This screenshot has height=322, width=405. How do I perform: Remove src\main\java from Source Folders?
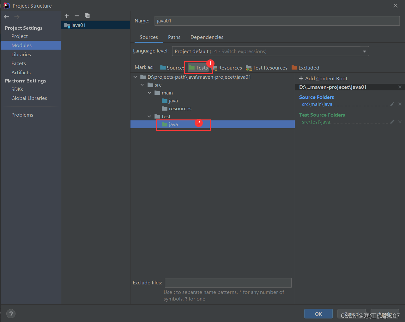point(400,104)
